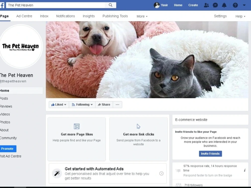Click the followers people icon
The image size is (251, 188).
point(178,185)
